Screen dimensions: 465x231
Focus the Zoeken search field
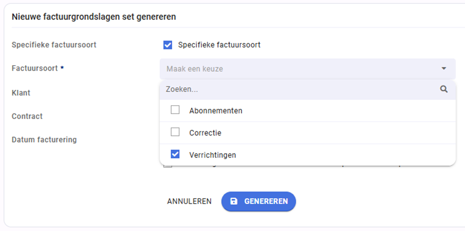click(x=297, y=89)
